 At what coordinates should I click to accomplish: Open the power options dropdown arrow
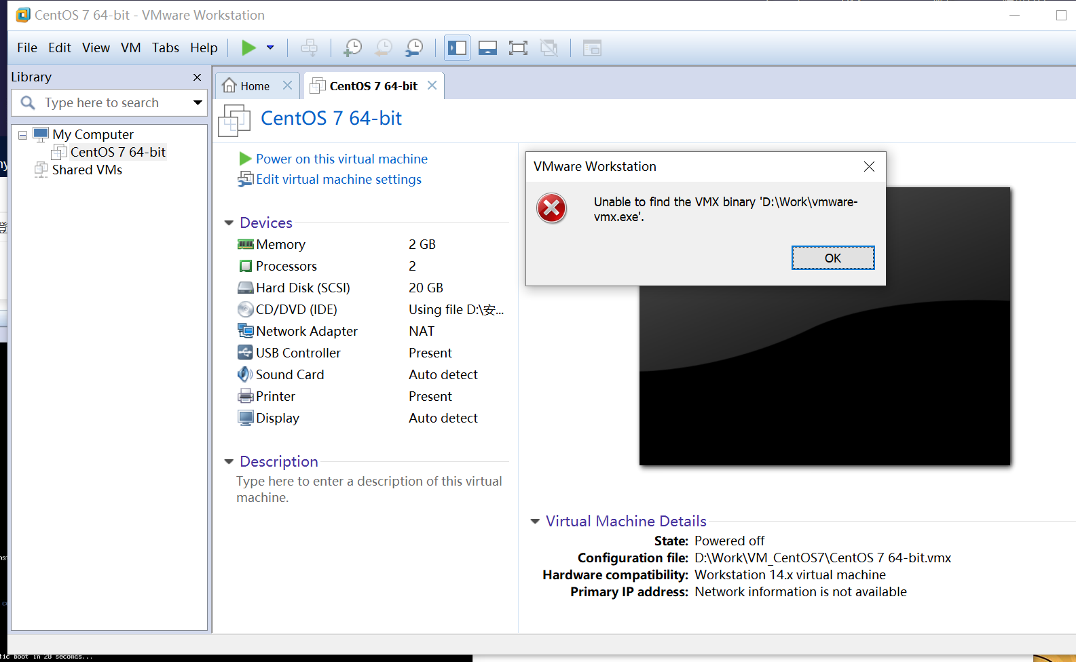(270, 47)
